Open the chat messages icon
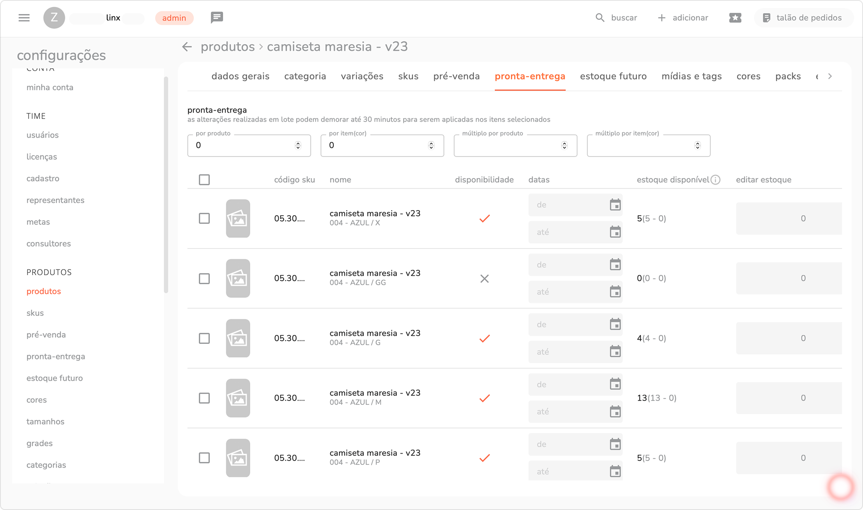The image size is (863, 510). (217, 17)
